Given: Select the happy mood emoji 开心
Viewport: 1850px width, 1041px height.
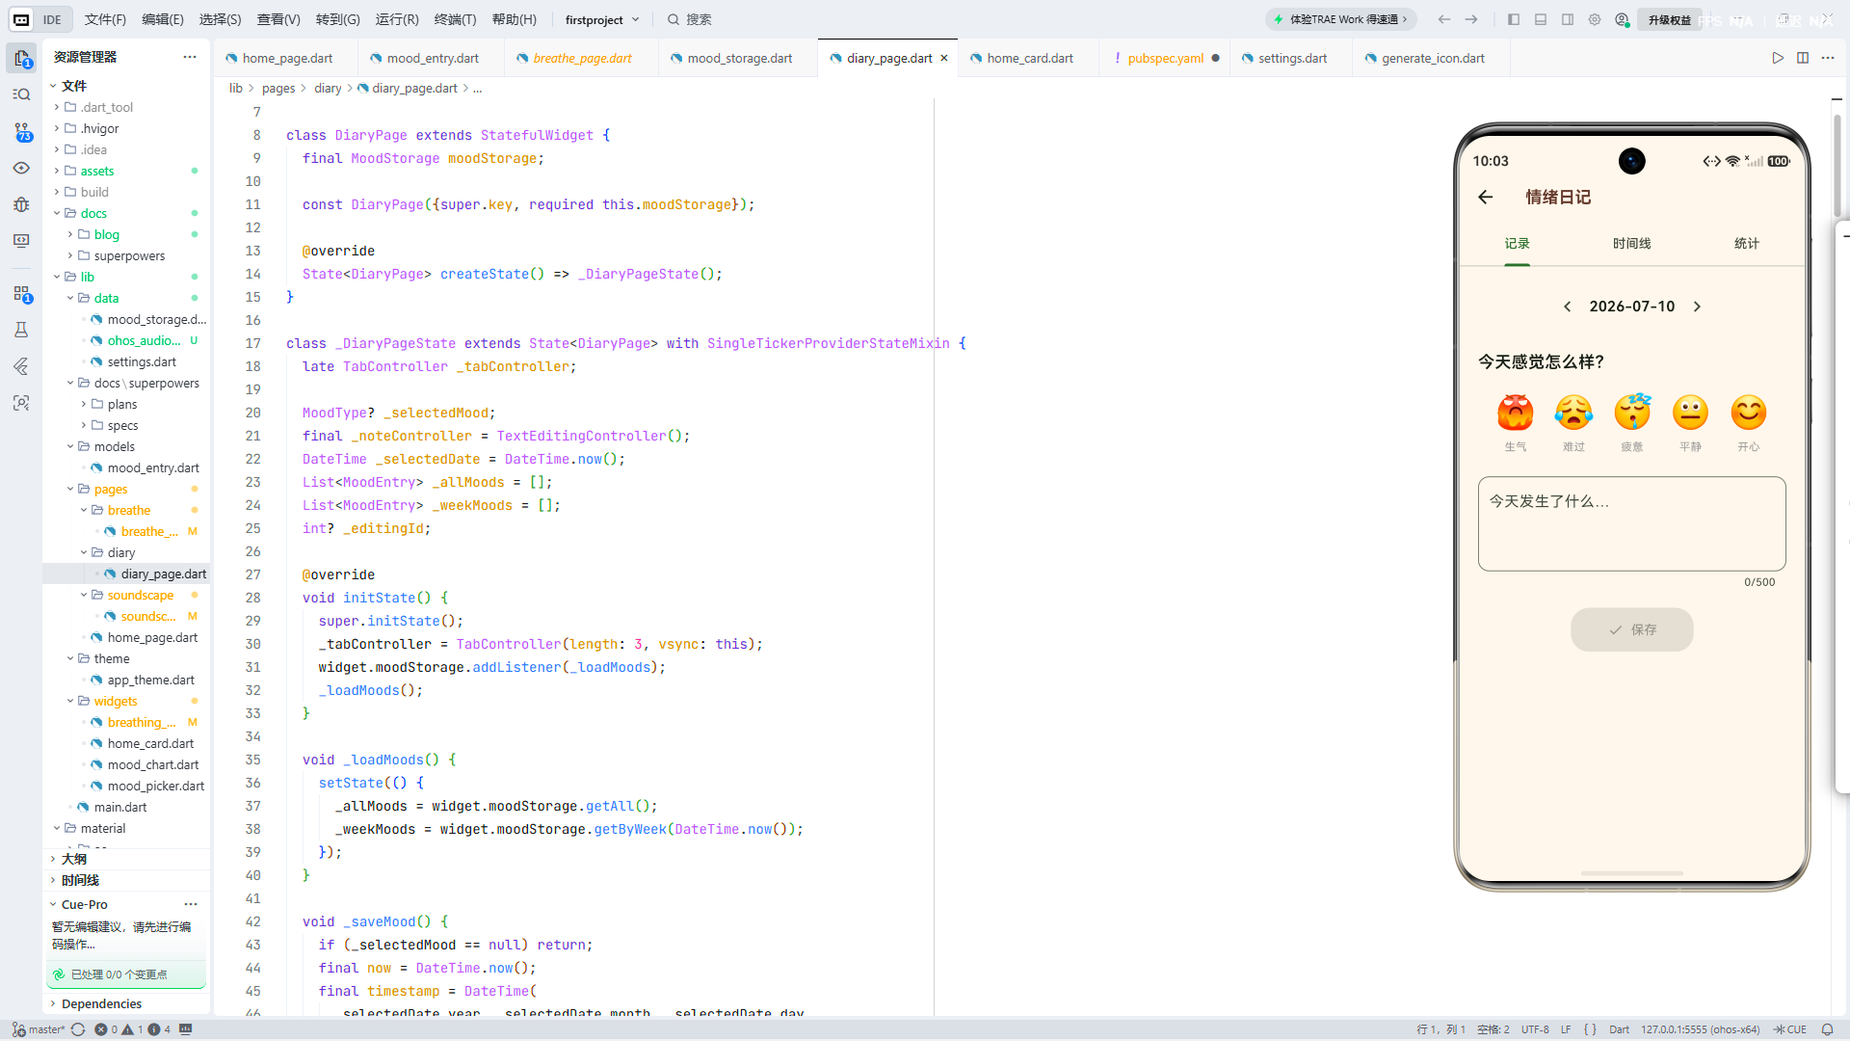Looking at the screenshot, I should (1749, 422).
